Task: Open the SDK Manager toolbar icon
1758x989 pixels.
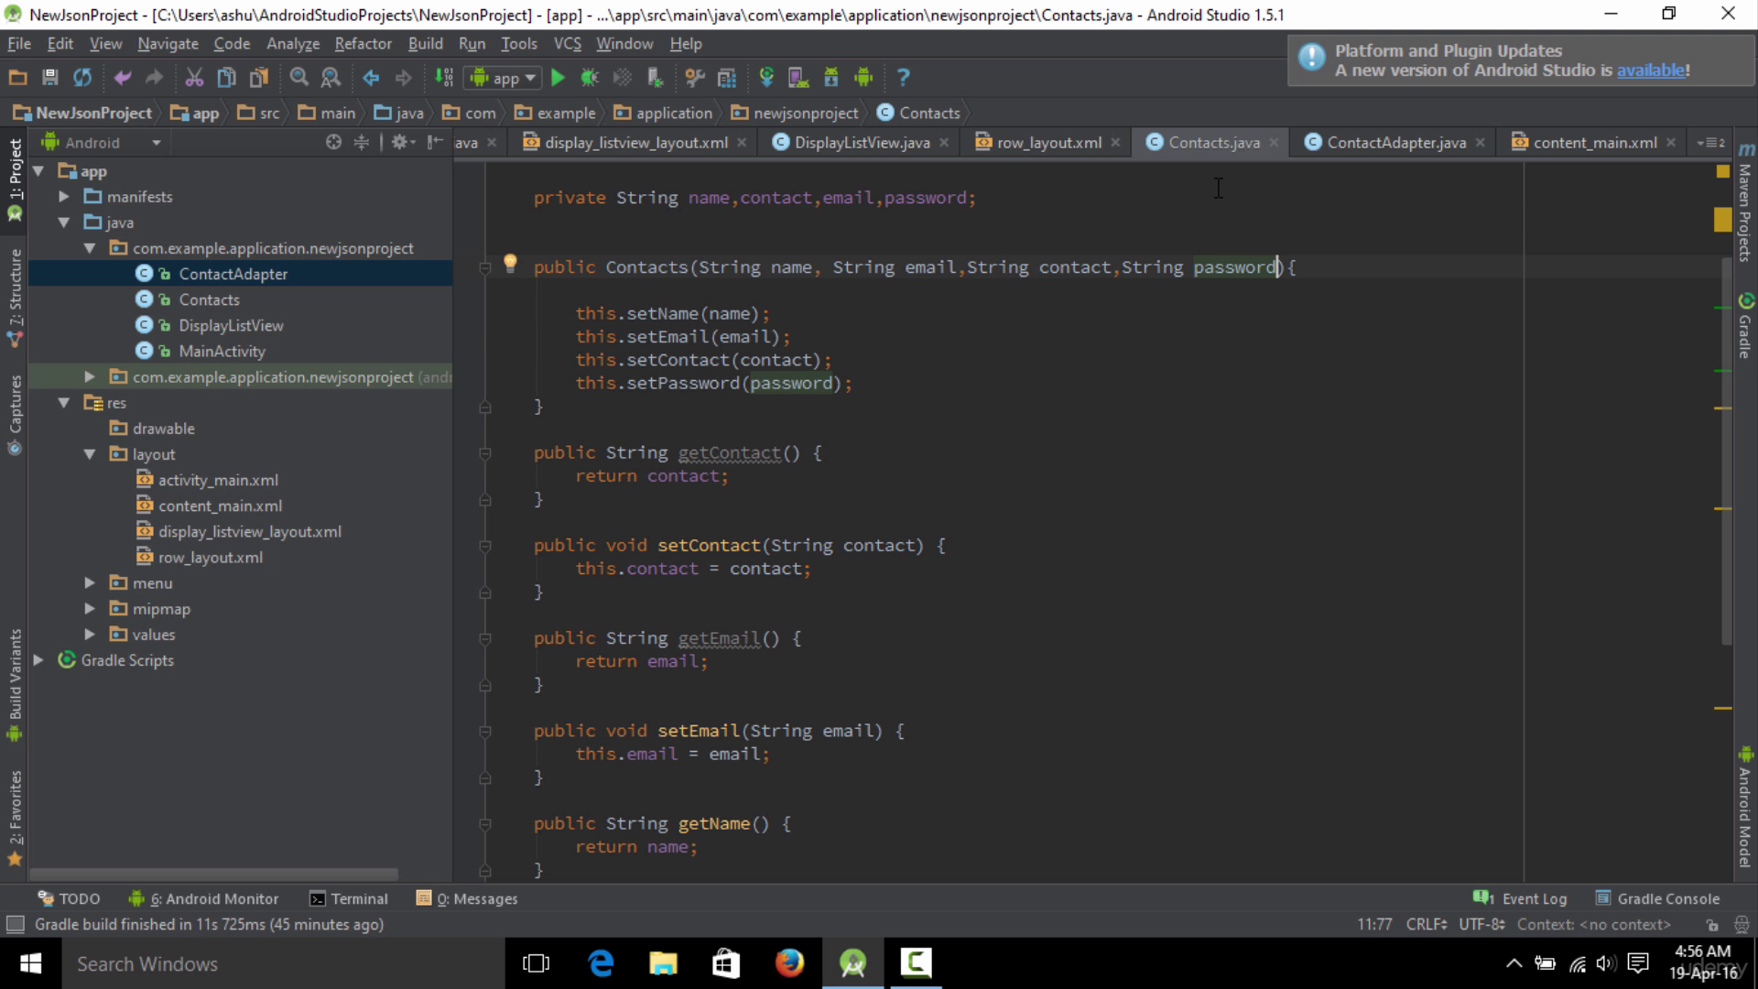Action: point(831,78)
